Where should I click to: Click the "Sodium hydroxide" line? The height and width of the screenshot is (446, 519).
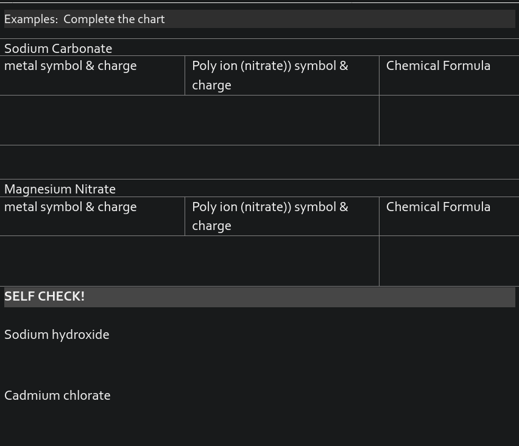click(x=57, y=335)
